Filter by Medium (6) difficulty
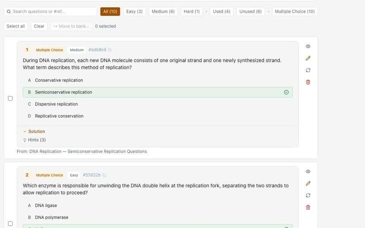 click(163, 11)
